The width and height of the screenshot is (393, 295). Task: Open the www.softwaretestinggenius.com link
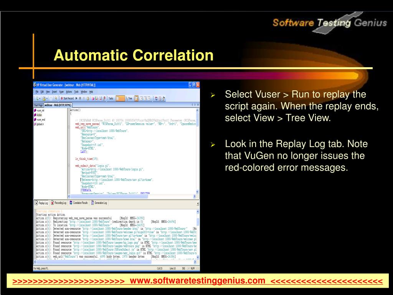(x=198, y=280)
